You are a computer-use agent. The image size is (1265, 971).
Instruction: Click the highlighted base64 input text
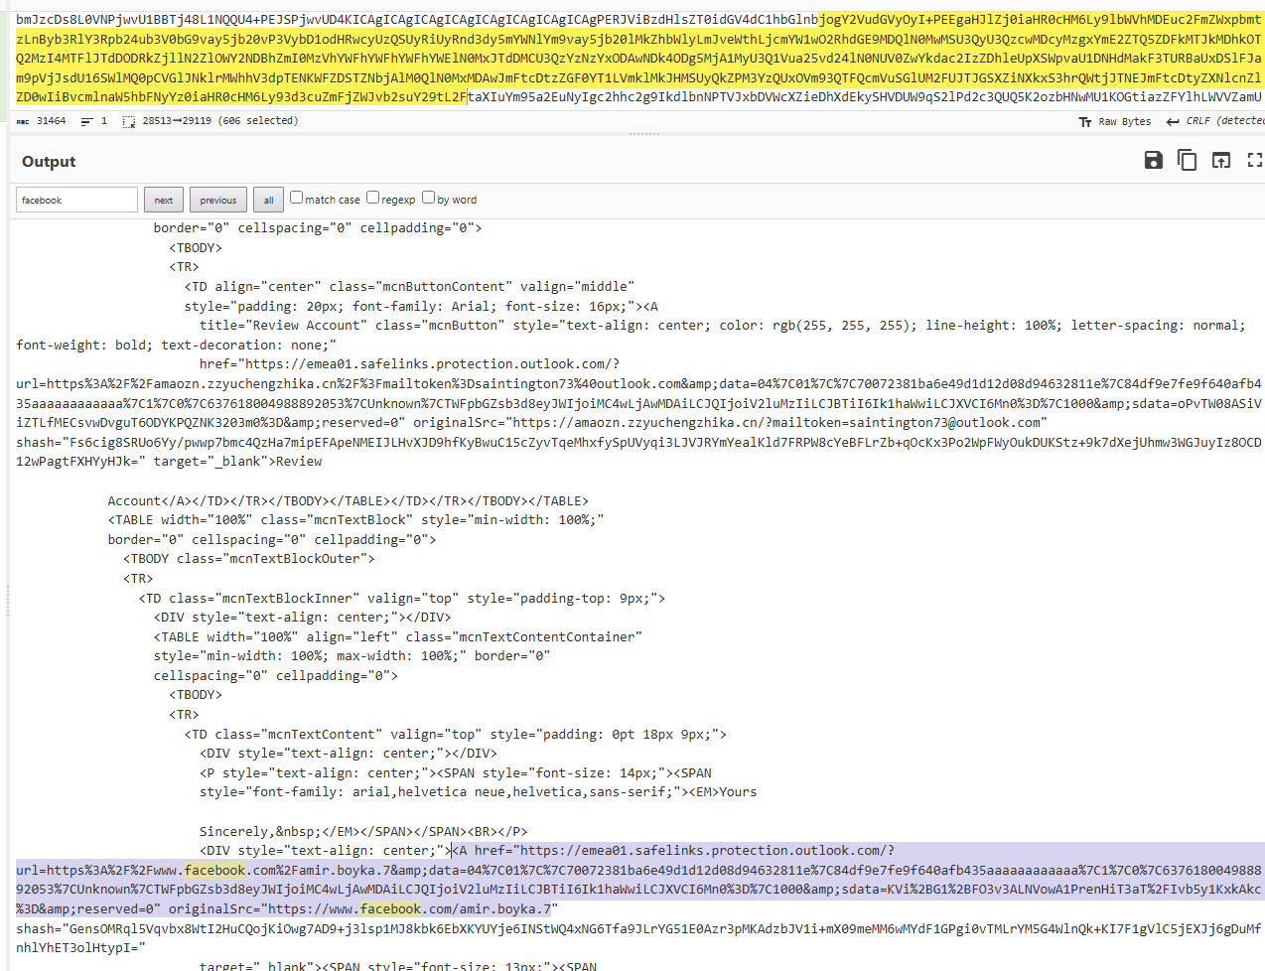click(635, 59)
